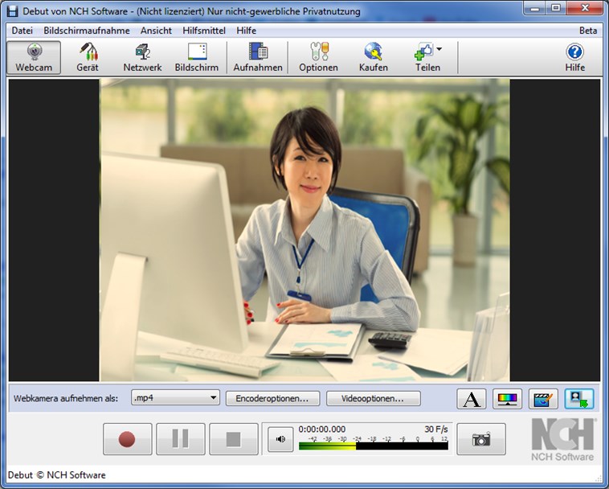Click the audio level meter bar
Screen dimensions: 609x489
click(x=374, y=446)
